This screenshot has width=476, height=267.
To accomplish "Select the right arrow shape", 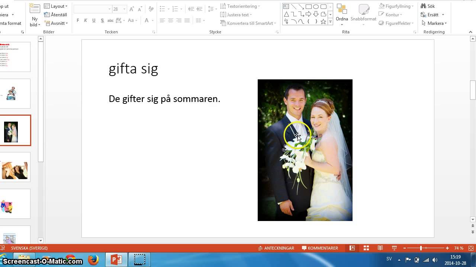I will [x=309, y=14].
